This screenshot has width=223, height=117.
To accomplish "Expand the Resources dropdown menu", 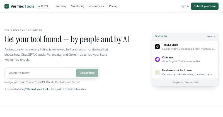I will click(x=96, y=6).
